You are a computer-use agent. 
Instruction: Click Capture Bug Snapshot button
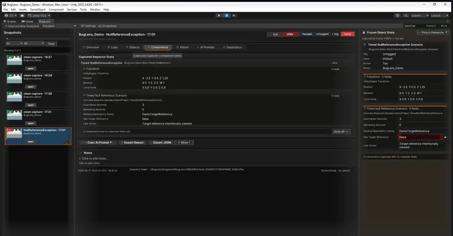tap(22, 26)
